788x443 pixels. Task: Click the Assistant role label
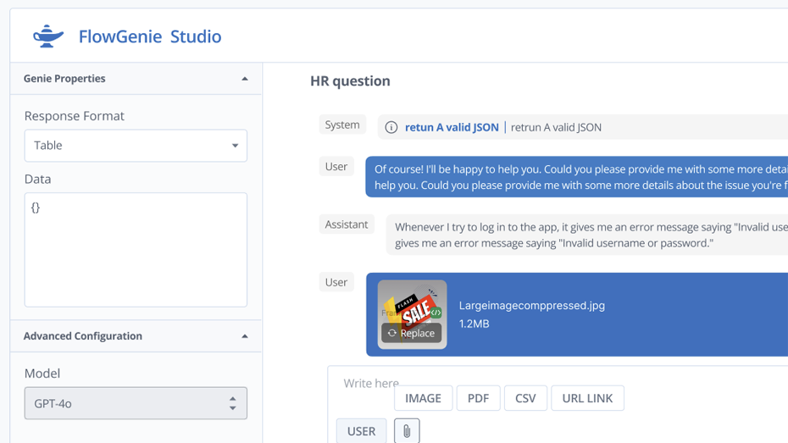[347, 224]
